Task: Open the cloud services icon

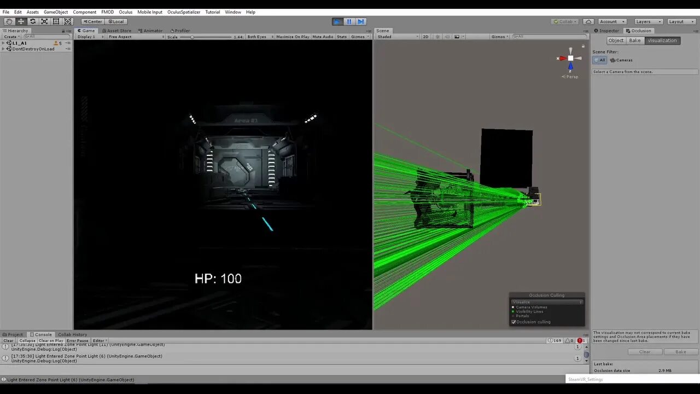Action: 588,21
